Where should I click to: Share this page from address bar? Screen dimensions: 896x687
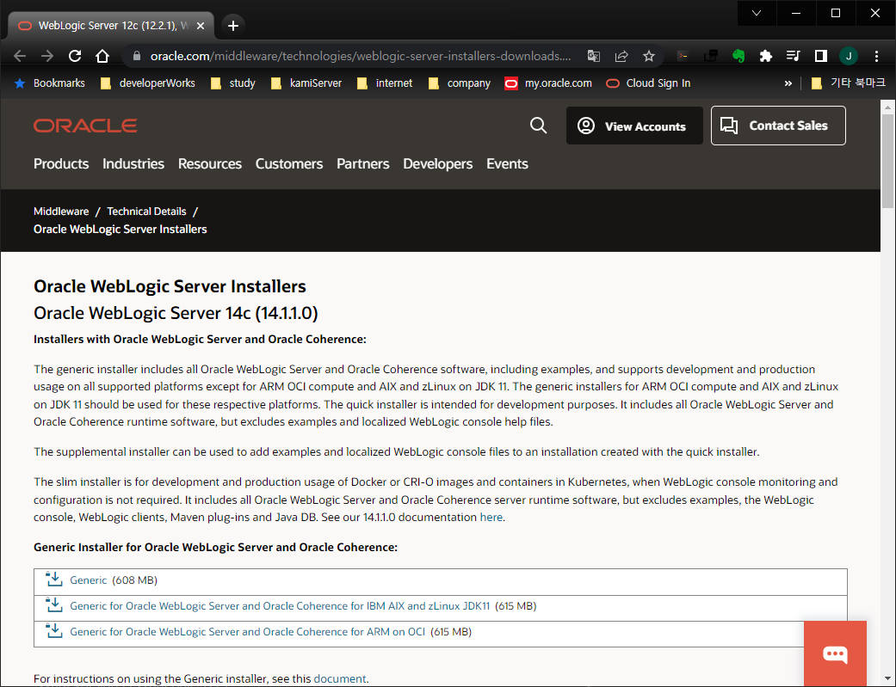pyautogui.click(x=621, y=56)
